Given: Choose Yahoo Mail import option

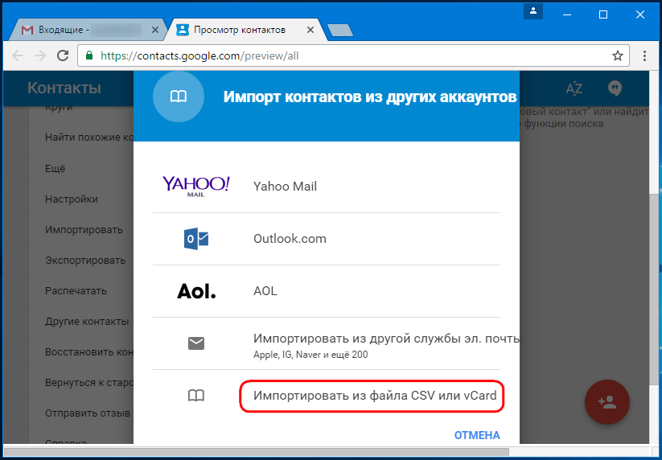Looking at the screenshot, I should click(x=327, y=186).
